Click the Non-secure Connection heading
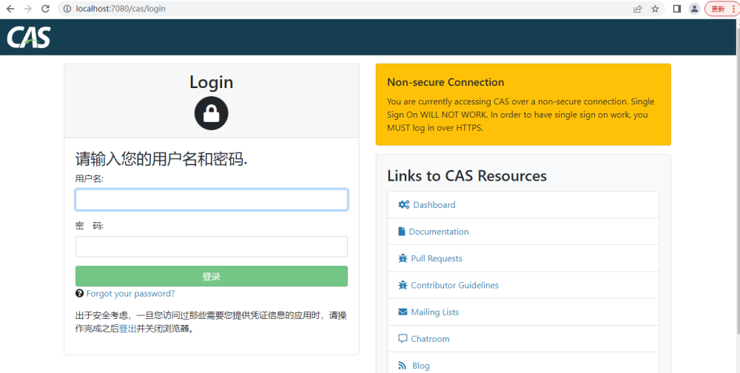Viewport: 740px width, 373px height. pyautogui.click(x=445, y=82)
